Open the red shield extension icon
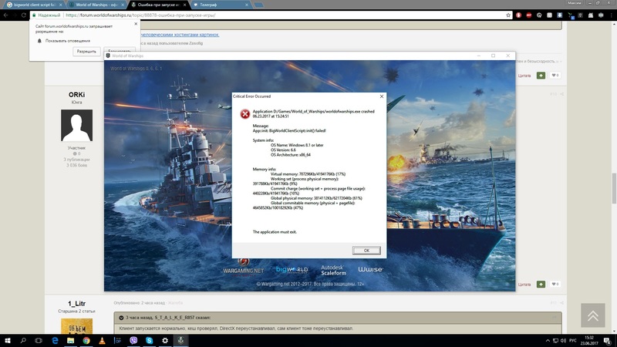The width and height of the screenshot is (617, 347). tap(518, 15)
